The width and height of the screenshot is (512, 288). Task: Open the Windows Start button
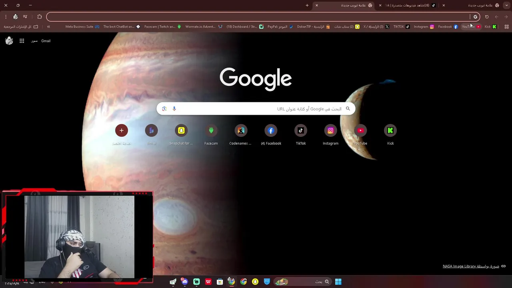(x=338, y=282)
